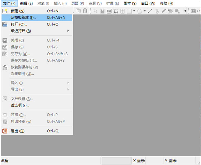Open the 窗口 (W) menu
This screenshot has width=201, height=165.
(148, 3)
